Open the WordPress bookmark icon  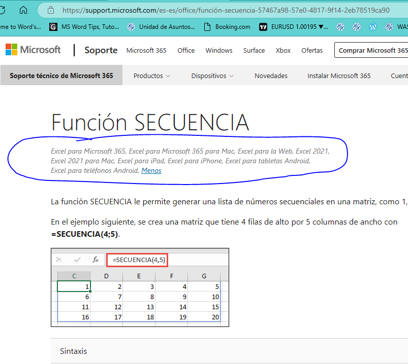[373, 27]
